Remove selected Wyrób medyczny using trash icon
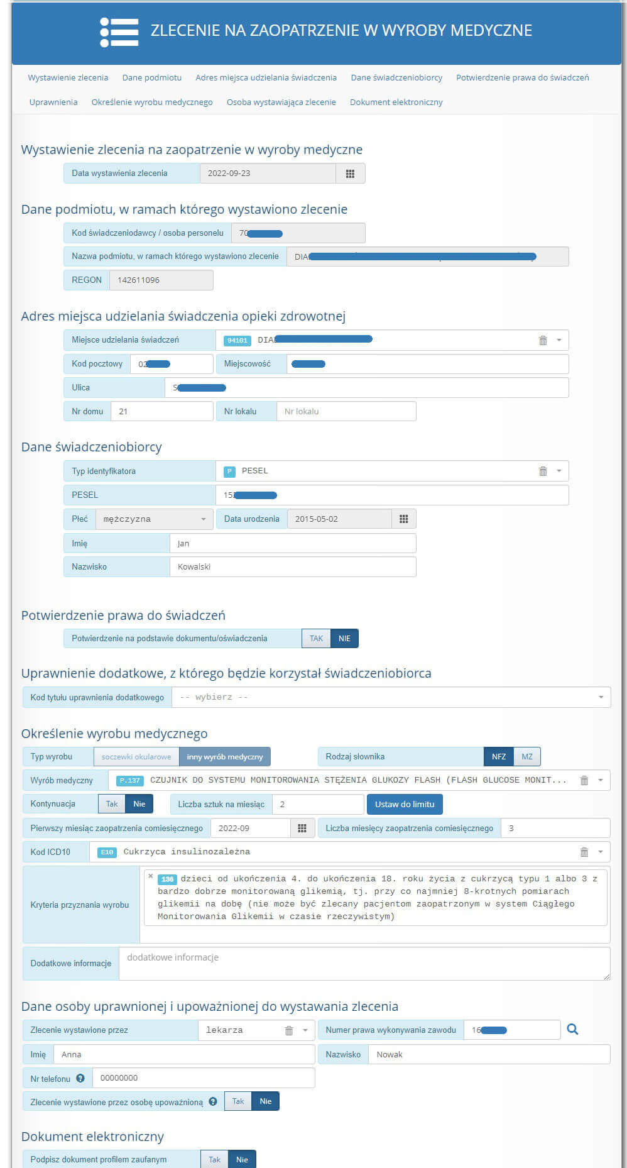Image resolution: width=627 pixels, height=1168 pixels. [x=584, y=780]
